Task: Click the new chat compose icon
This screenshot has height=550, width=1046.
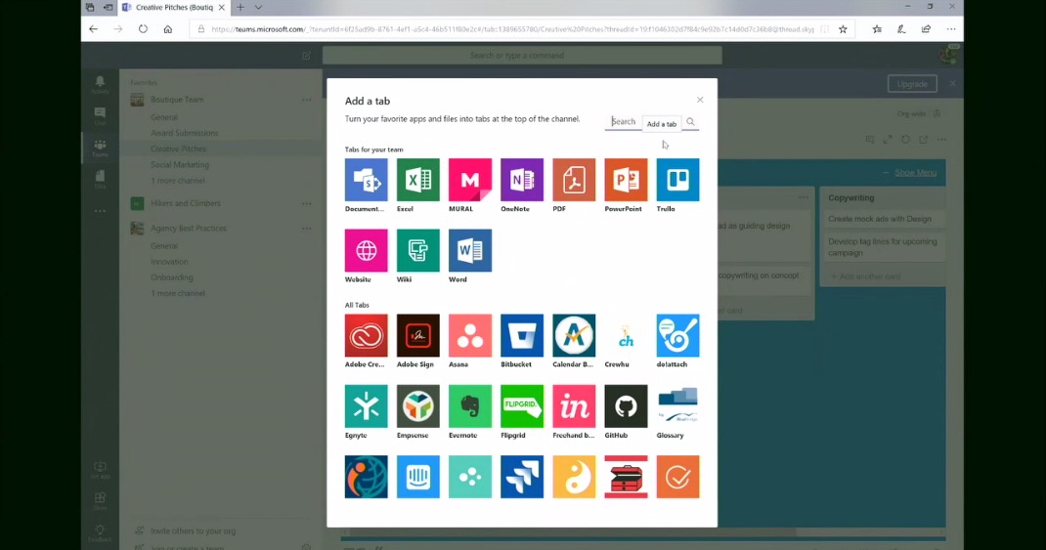Action: tap(306, 56)
